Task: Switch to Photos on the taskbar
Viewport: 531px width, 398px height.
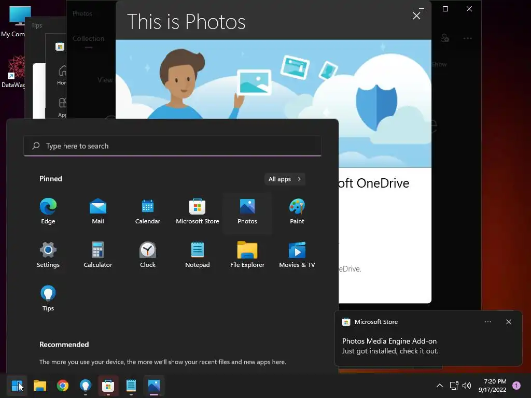Action: (x=153, y=386)
